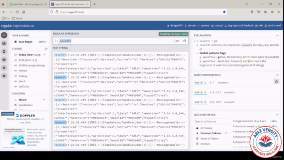
Task: Collapse Global pattern flags node
Action: pyautogui.click(x=197, y=53)
